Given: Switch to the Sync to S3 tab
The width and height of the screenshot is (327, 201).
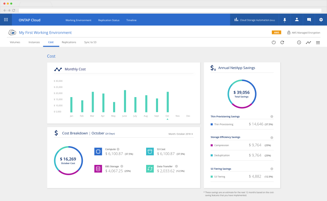Looking at the screenshot, I should point(90,42).
